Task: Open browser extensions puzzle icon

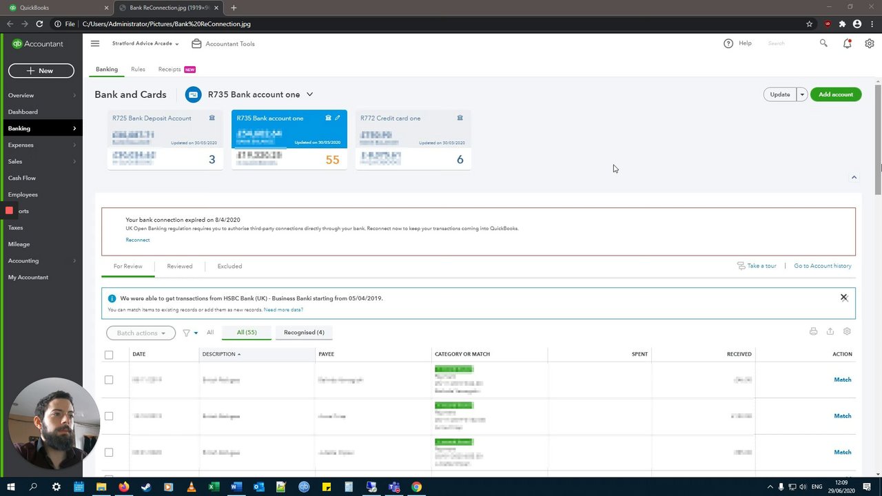Action: 842,23
